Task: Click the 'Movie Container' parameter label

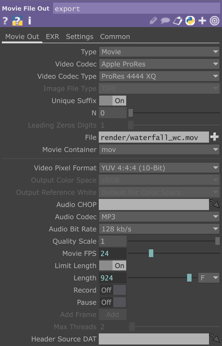Action: click(69, 150)
